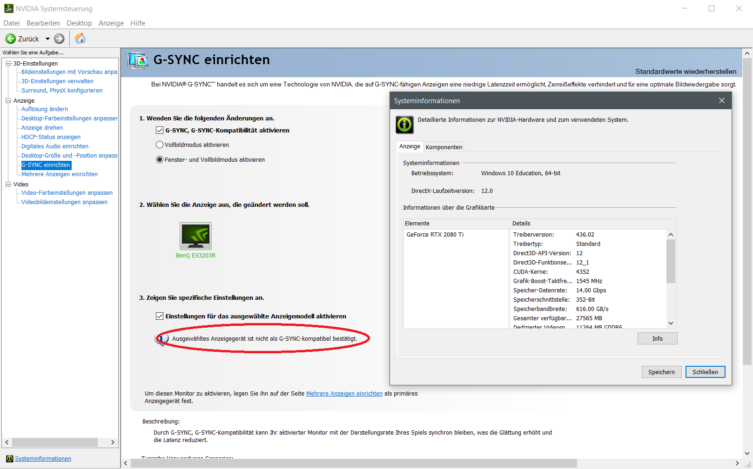Collapse the 3D-Einstellungen tree node
This screenshot has height=469, width=753.
[x=8, y=64]
